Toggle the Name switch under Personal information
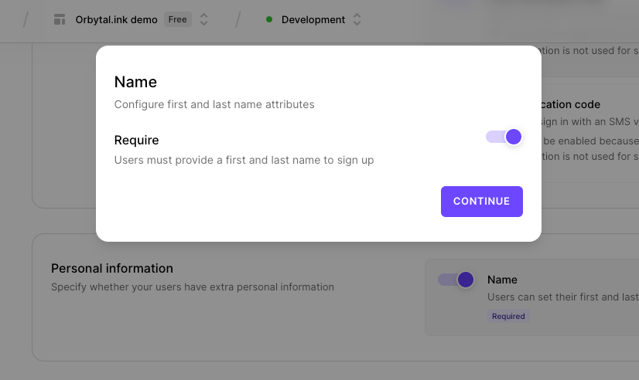639x380 pixels. (456, 280)
